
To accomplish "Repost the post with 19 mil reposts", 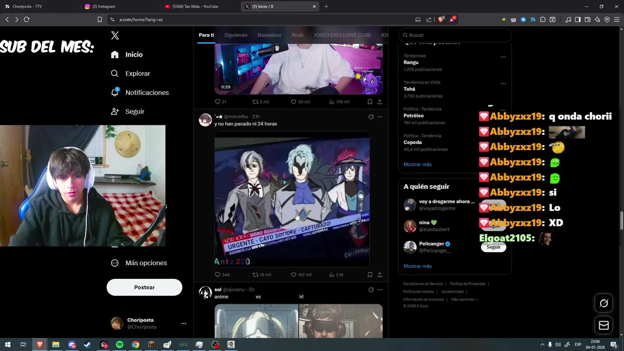I will point(261,275).
